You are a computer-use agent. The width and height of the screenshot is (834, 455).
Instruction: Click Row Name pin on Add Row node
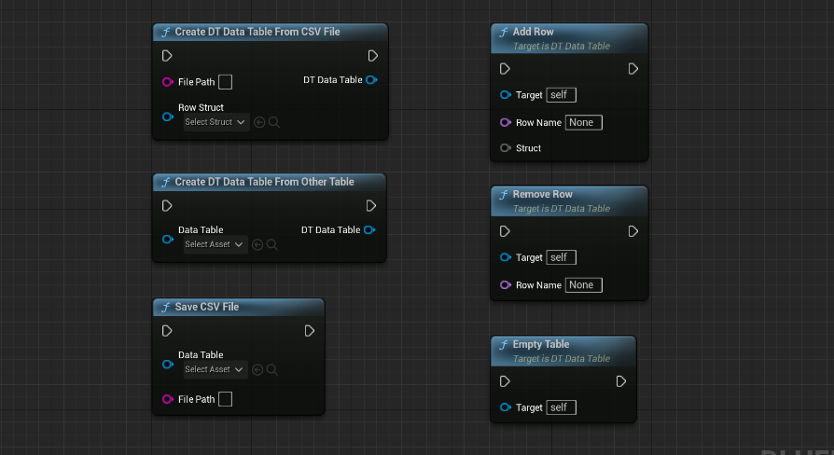[x=506, y=122]
